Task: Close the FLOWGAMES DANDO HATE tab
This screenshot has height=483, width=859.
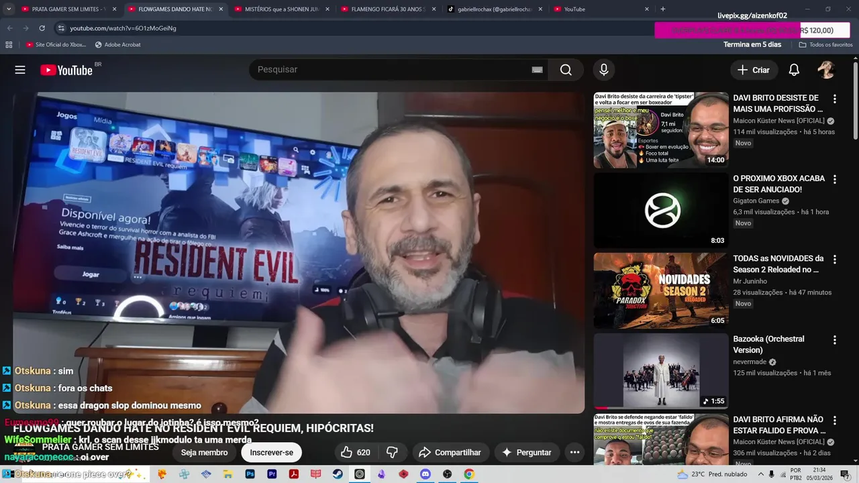Action: (220, 9)
